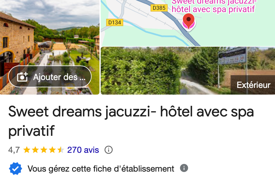Click the info icon next to reviews

pyautogui.click(x=109, y=150)
